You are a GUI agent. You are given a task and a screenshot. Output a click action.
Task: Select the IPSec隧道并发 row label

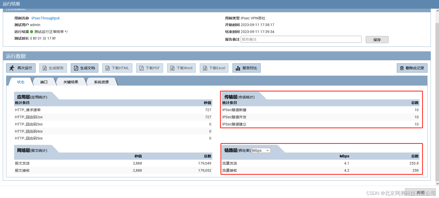234,117
